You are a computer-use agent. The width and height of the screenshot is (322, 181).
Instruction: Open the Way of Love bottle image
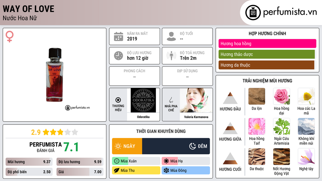pyautogui.click(x=55, y=75)
